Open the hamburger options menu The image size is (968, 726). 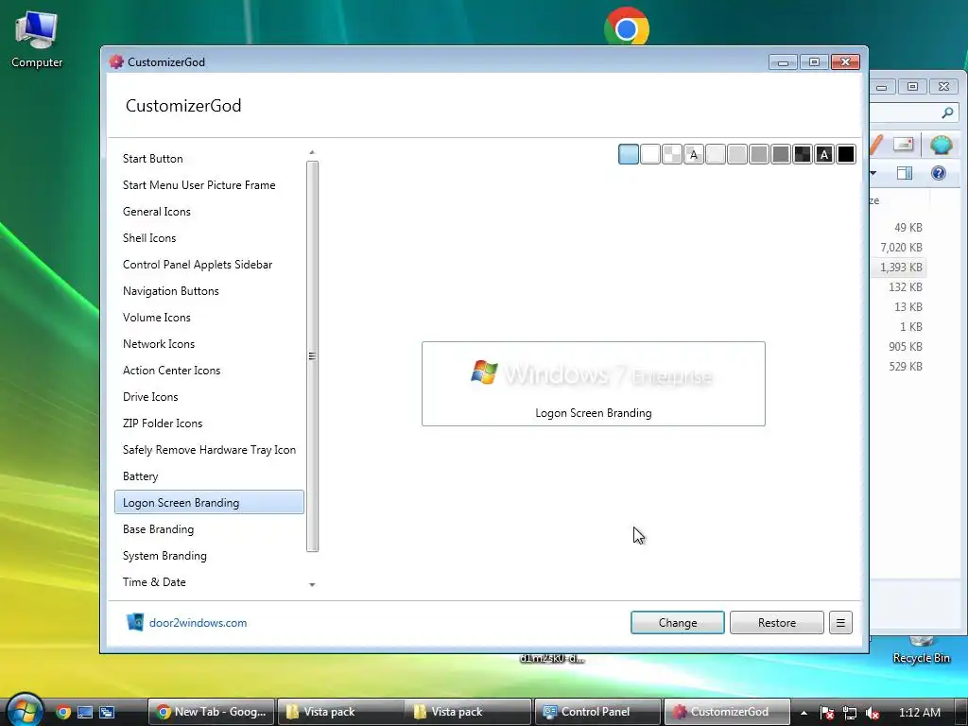[x=840, y=622]
